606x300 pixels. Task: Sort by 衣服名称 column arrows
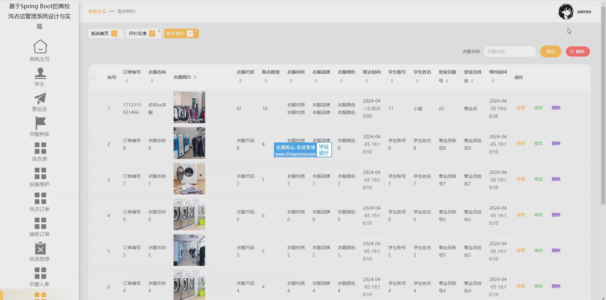click(152, 81)
